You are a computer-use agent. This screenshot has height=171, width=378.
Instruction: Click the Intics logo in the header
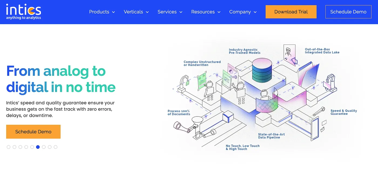pyautogui.click(x=23, y=12)
